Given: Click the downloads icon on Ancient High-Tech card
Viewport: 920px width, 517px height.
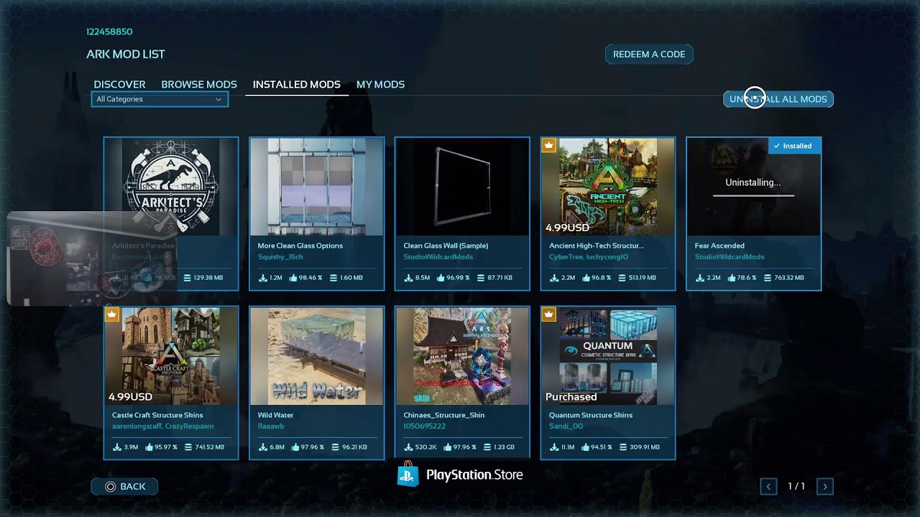Looking at the screenshot, I should [554, 278].
